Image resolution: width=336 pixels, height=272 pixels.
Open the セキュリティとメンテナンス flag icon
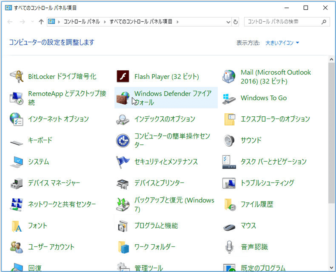tap(123, 162)
